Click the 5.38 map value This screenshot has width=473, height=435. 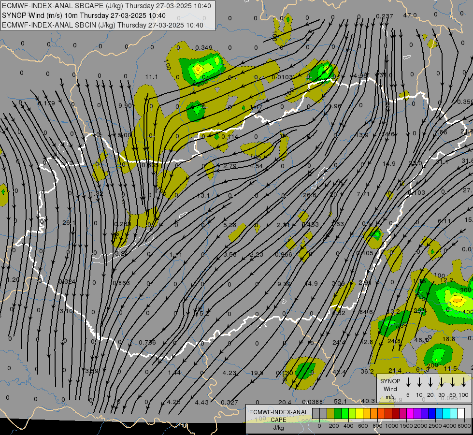[x=230, y=225]
